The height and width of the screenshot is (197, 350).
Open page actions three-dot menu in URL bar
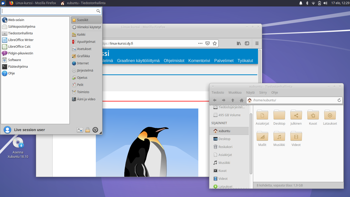coord(200,43)
